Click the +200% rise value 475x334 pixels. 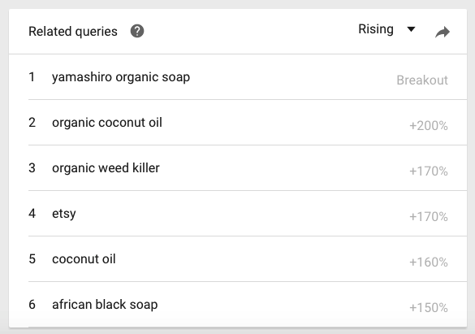pos(429,126)
